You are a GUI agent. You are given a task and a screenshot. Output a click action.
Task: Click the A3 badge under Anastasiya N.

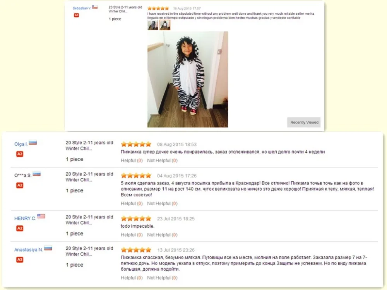click(x=20, y=260)
